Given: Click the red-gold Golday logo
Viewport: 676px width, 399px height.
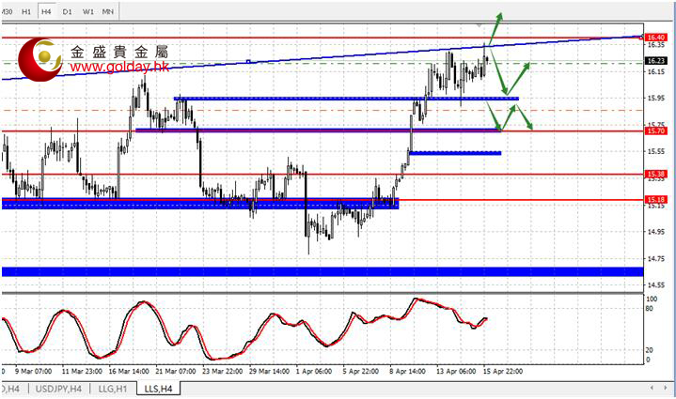Looking at the screenshot, I should click(x=39, y=58).
